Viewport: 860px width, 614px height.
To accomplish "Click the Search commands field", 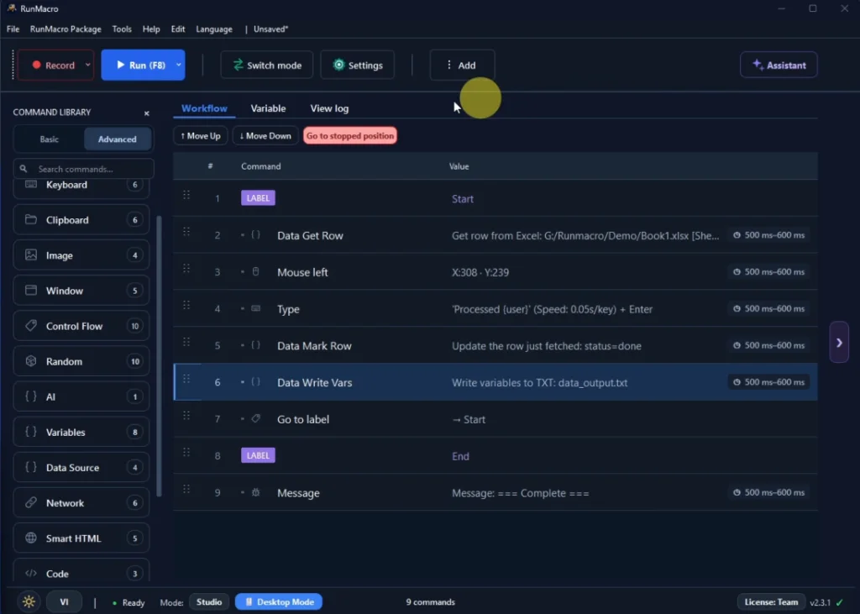I will tap(83, 169).
